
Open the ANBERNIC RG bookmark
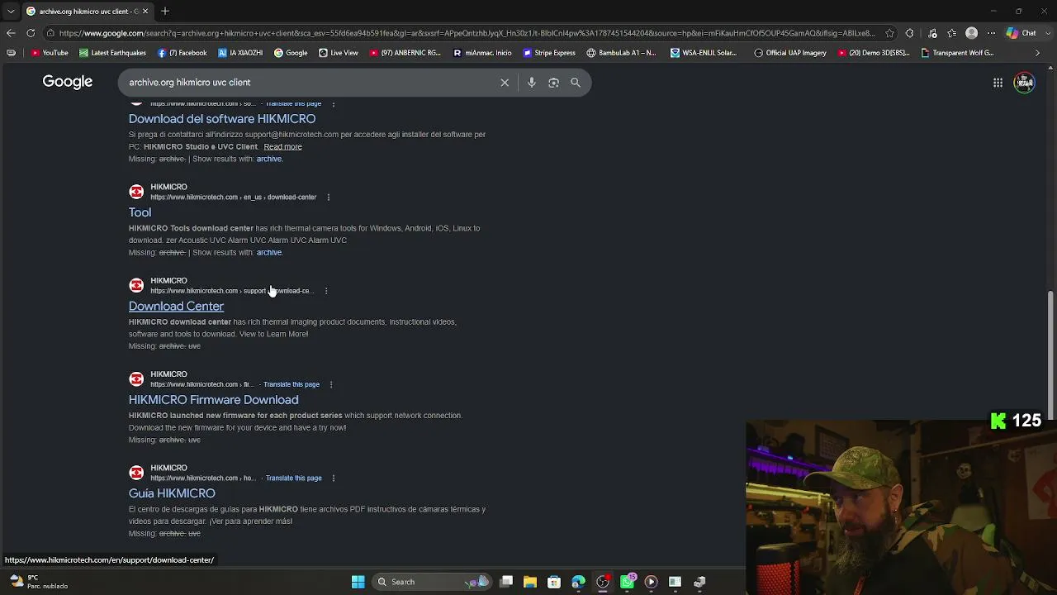click(405, 53)
